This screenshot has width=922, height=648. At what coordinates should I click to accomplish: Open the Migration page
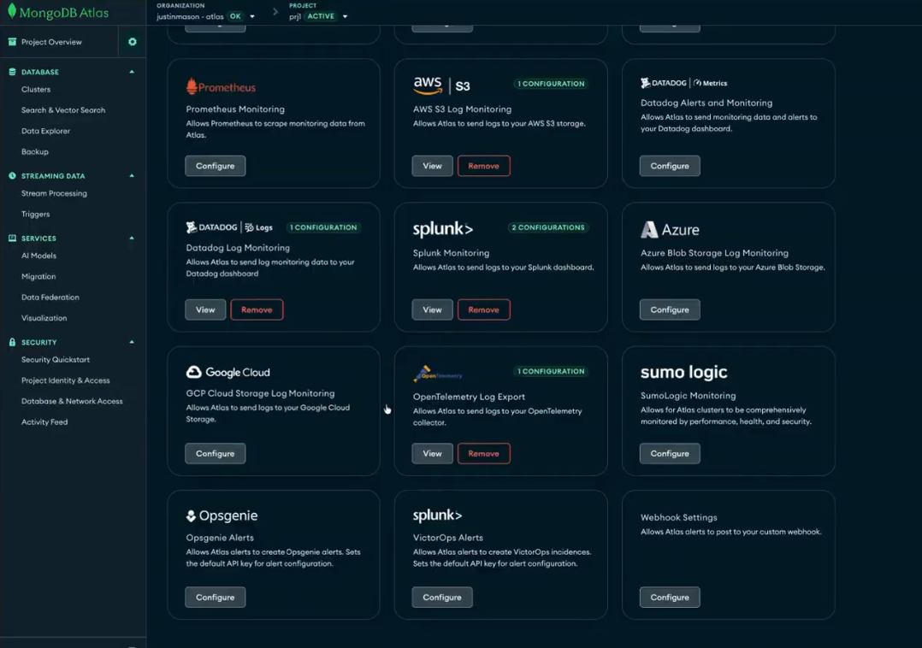click(x=38, y=276)
